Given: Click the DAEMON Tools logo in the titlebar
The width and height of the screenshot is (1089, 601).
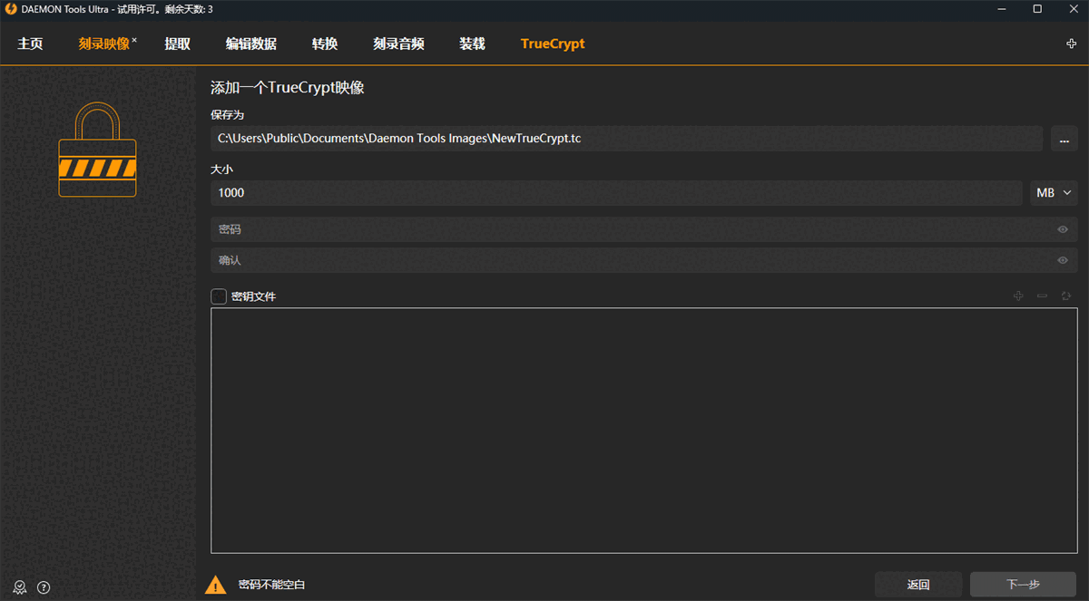Looking at the screenshot, I should 9,9.
